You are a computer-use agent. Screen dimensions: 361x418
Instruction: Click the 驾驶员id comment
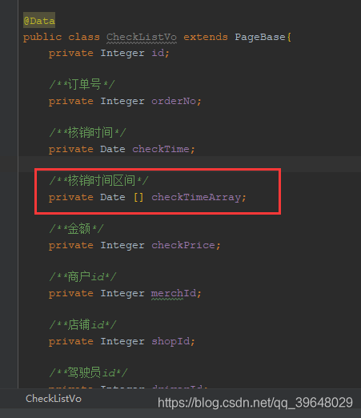click(x=88, y=372)
